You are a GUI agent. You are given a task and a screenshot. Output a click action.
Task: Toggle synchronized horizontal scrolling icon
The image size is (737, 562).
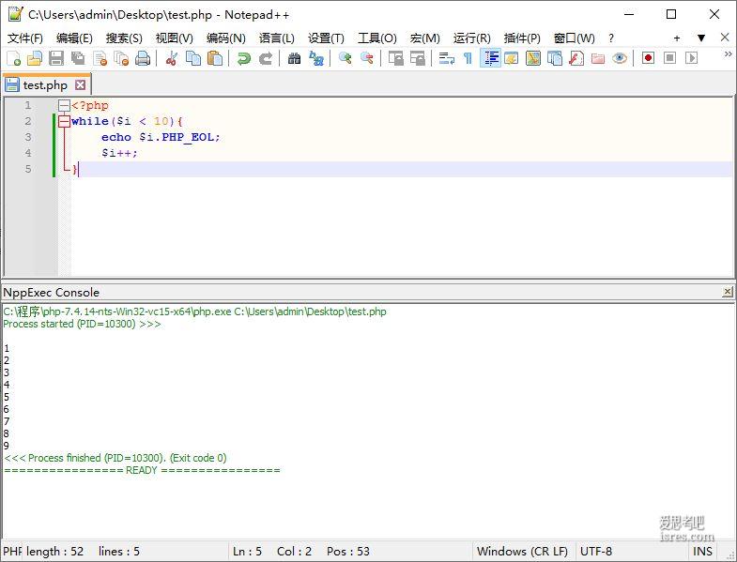418,58
